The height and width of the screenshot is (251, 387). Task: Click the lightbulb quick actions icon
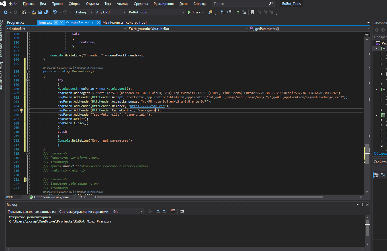[21, 111]
